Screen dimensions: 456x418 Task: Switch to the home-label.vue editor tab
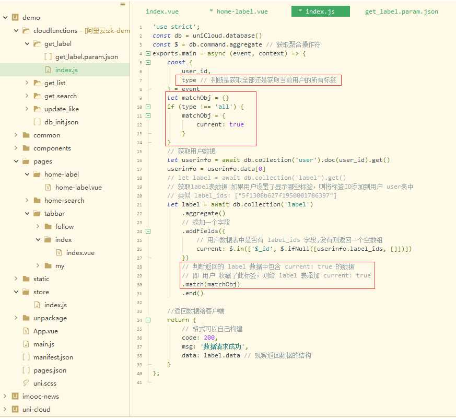point(239,11)
